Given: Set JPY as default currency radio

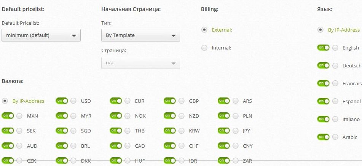Looking at the screenshot, I should pos(236,131).
